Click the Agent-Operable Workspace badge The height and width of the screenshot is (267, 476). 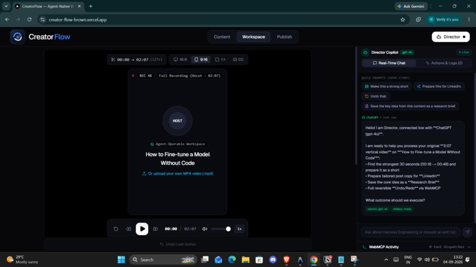178,144
